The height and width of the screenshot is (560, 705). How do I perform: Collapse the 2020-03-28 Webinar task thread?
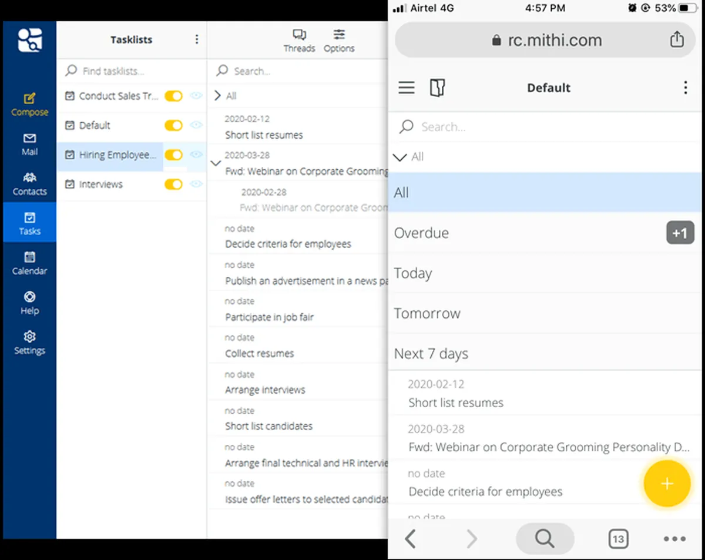click(216, 163)
